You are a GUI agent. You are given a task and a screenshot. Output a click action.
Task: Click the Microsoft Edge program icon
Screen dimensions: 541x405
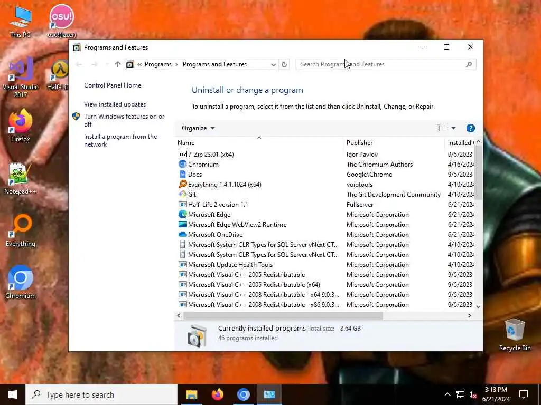(x=182, y=214)
